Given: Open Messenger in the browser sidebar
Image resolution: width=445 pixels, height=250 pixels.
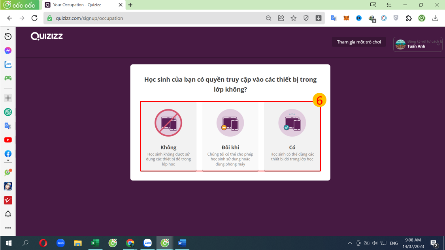Looking at the screenshot, I should tap(8, 51).
